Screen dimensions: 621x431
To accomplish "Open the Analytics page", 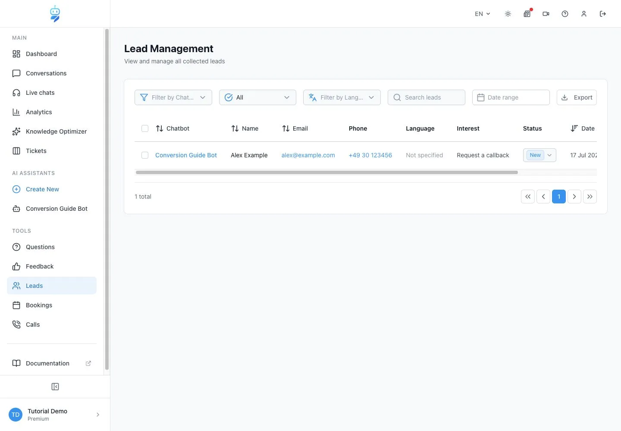I will 52,112.
